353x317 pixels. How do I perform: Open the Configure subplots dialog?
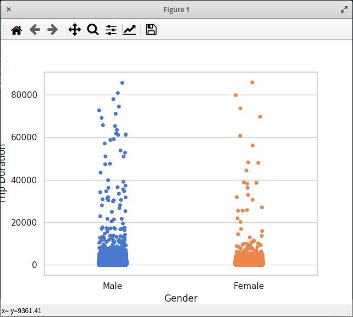click(x=111, y=30)
